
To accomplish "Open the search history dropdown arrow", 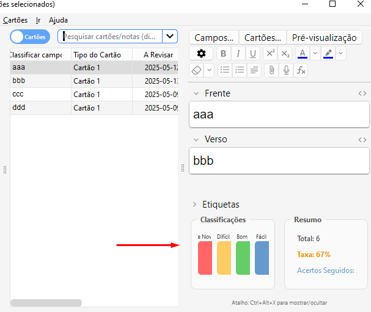I will pos(170,37).
